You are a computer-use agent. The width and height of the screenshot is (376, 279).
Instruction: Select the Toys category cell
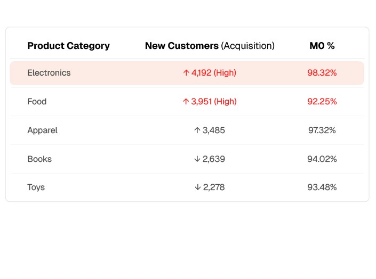[36, 187]
